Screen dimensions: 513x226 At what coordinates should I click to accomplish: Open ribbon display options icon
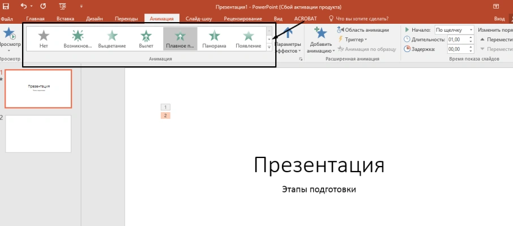click(x=496, y=6)
